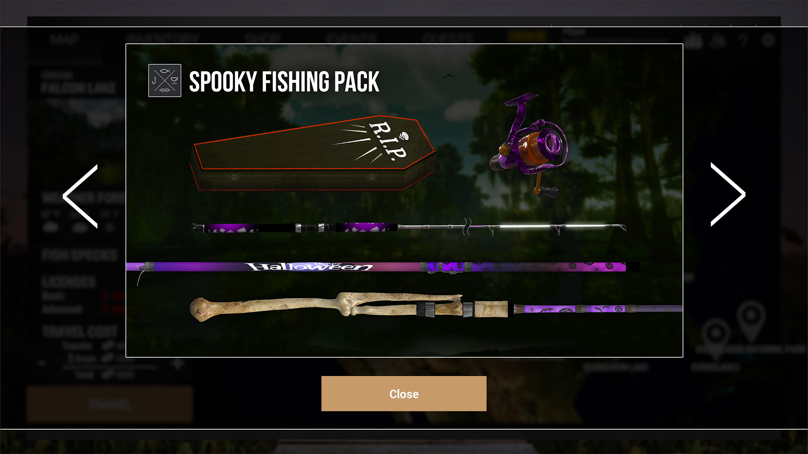Decrease travel days with minus icon
Screen dimensions: 808x454
pyautogui.click(x=42, y=364)
